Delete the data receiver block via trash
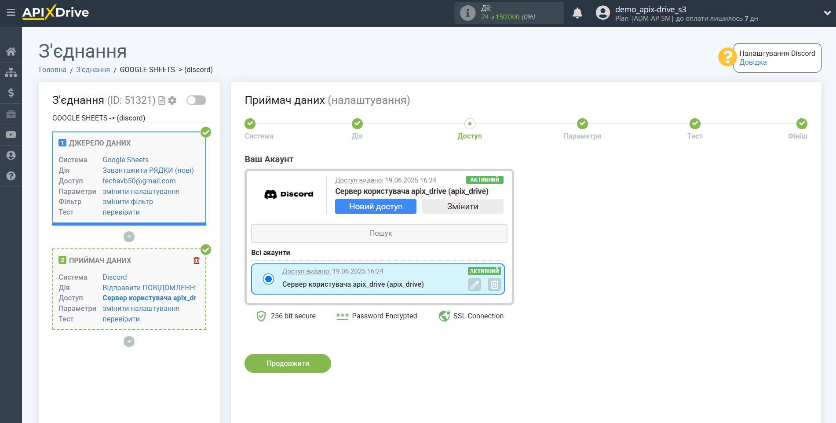 [x=197, y=260]
